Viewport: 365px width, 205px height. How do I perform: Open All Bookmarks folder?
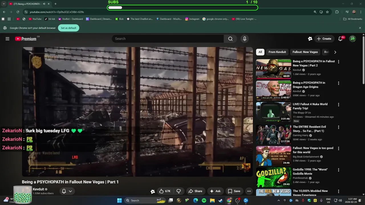352,19
